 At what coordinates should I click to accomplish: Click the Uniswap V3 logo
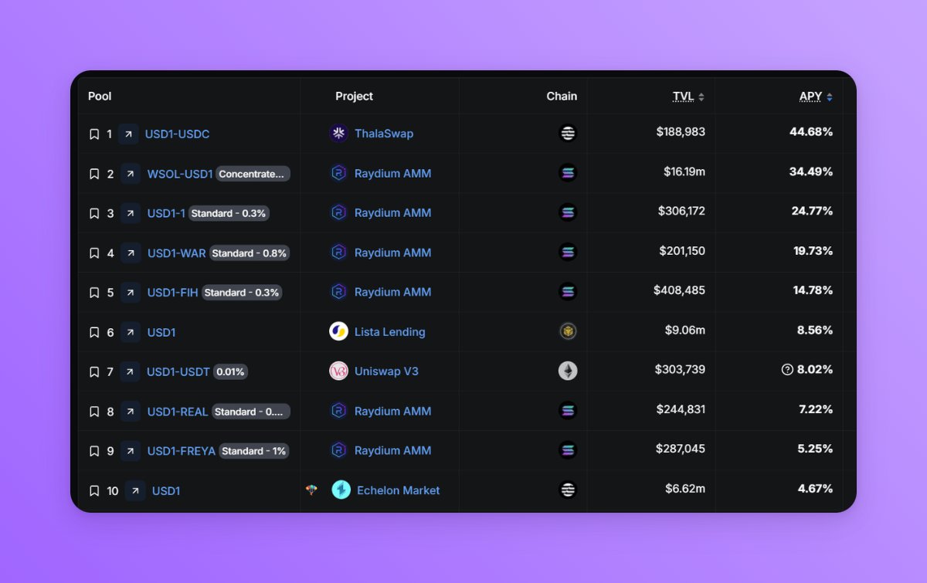coord(338,371)
